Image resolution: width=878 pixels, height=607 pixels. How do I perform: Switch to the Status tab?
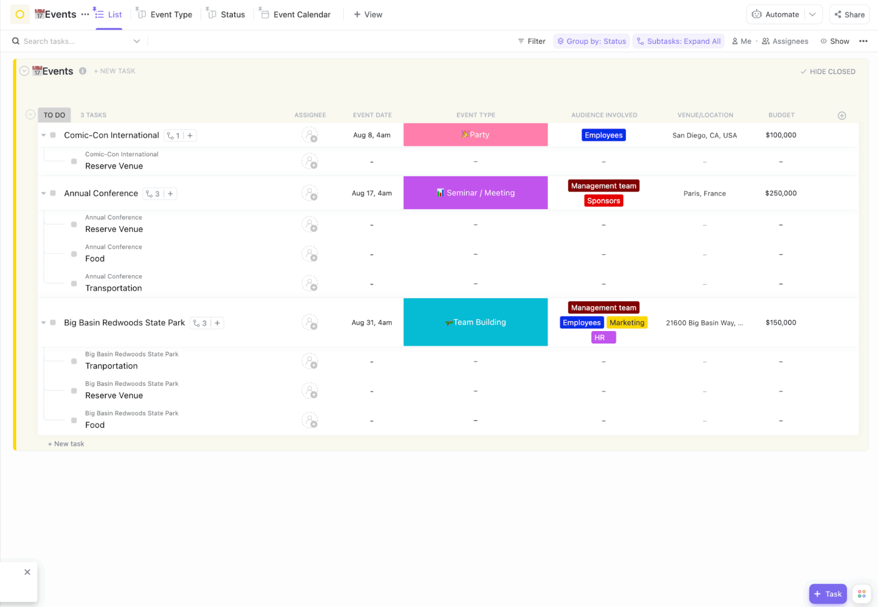226,14
